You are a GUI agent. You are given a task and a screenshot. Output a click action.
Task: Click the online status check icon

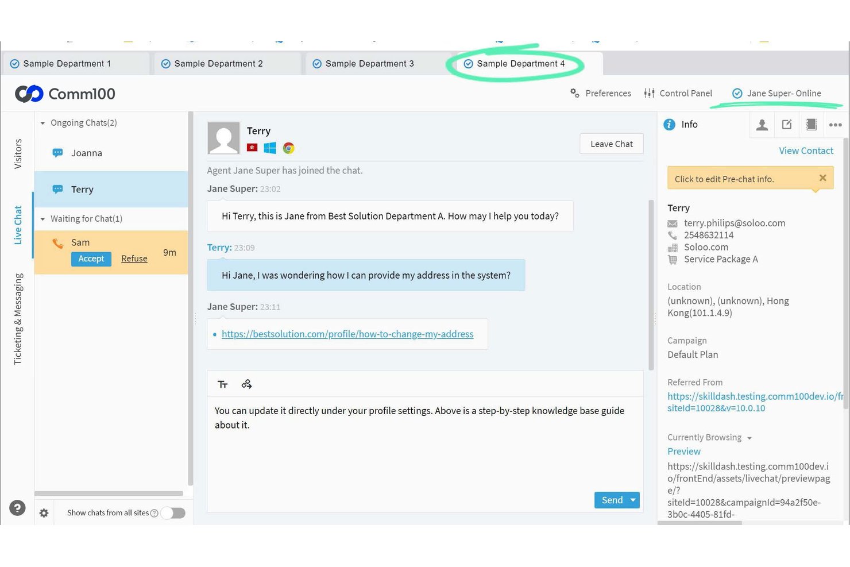click(x=737, y=93)
